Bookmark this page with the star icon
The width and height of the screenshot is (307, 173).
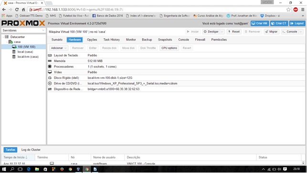pos(288,10)
